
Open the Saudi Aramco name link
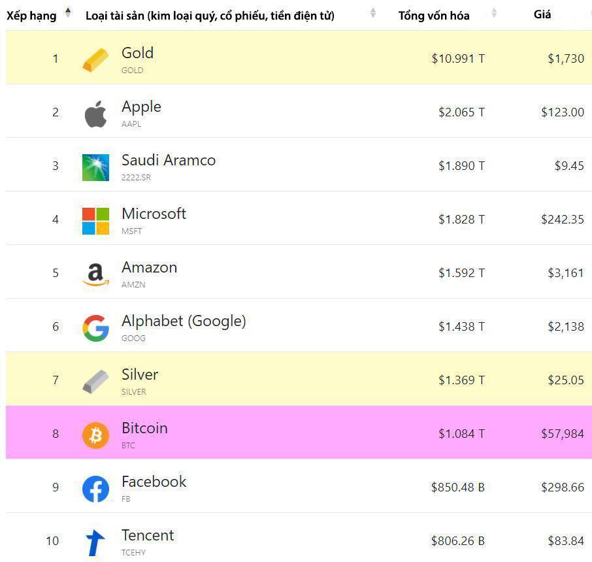pyautogui.click(x=168, y=160)
